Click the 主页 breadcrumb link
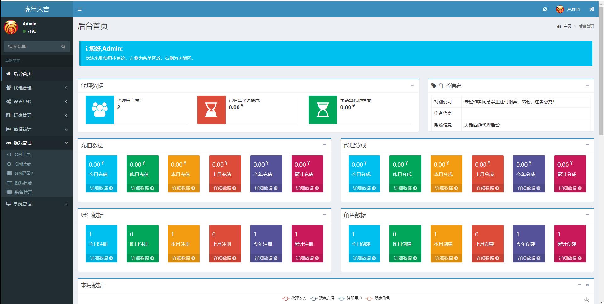604x304 pixels. coord(567,26)
